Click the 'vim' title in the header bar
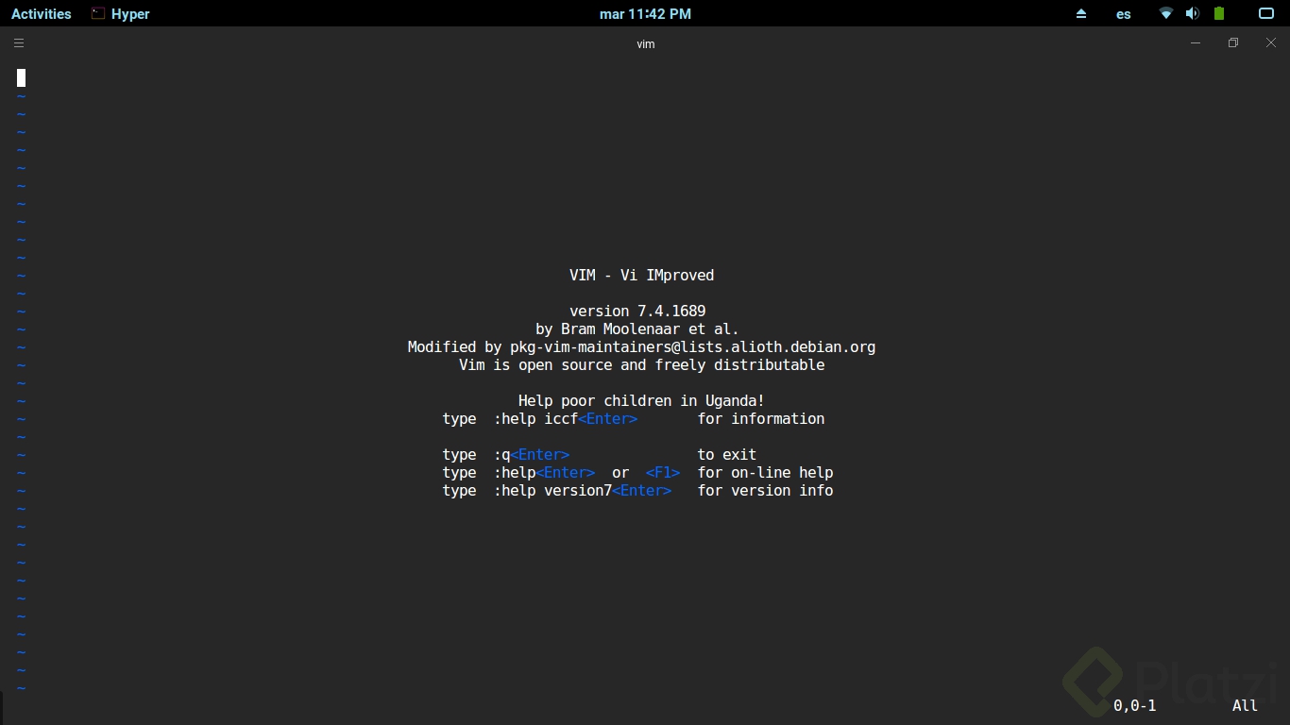 coord(645,43)
